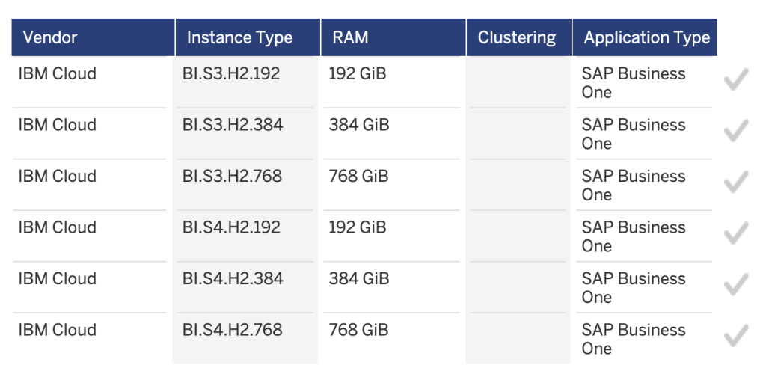The image size is (766, 374).
Task: Sort by the Instance Type column header
Action: (x=248, y=37)
